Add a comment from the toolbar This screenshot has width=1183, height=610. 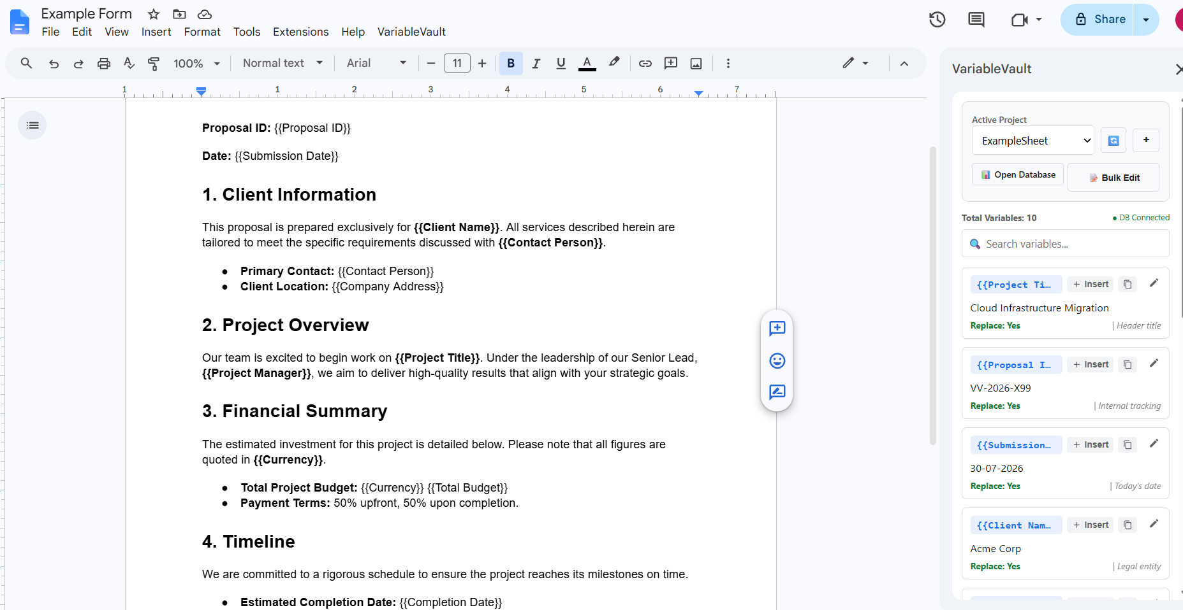[x=671, y=63]
